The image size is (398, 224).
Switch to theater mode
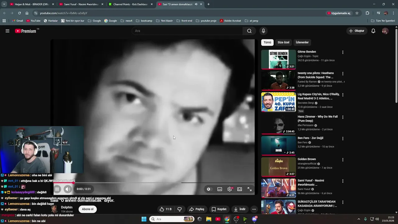(x=239, y=189)
